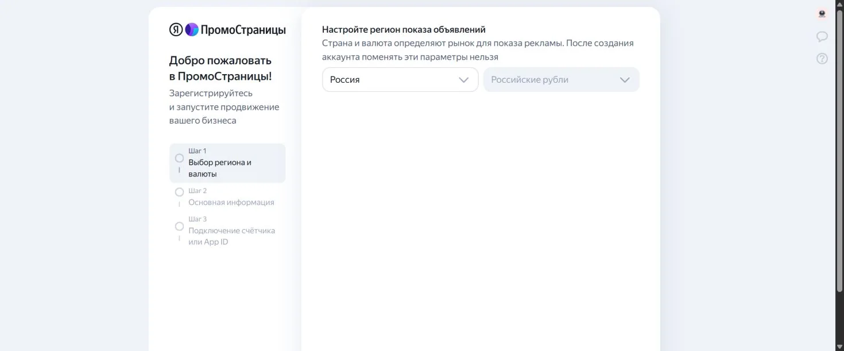Open the user avatar in the sidebar
This screenshot has width=844, height=351.
point(822,14)
